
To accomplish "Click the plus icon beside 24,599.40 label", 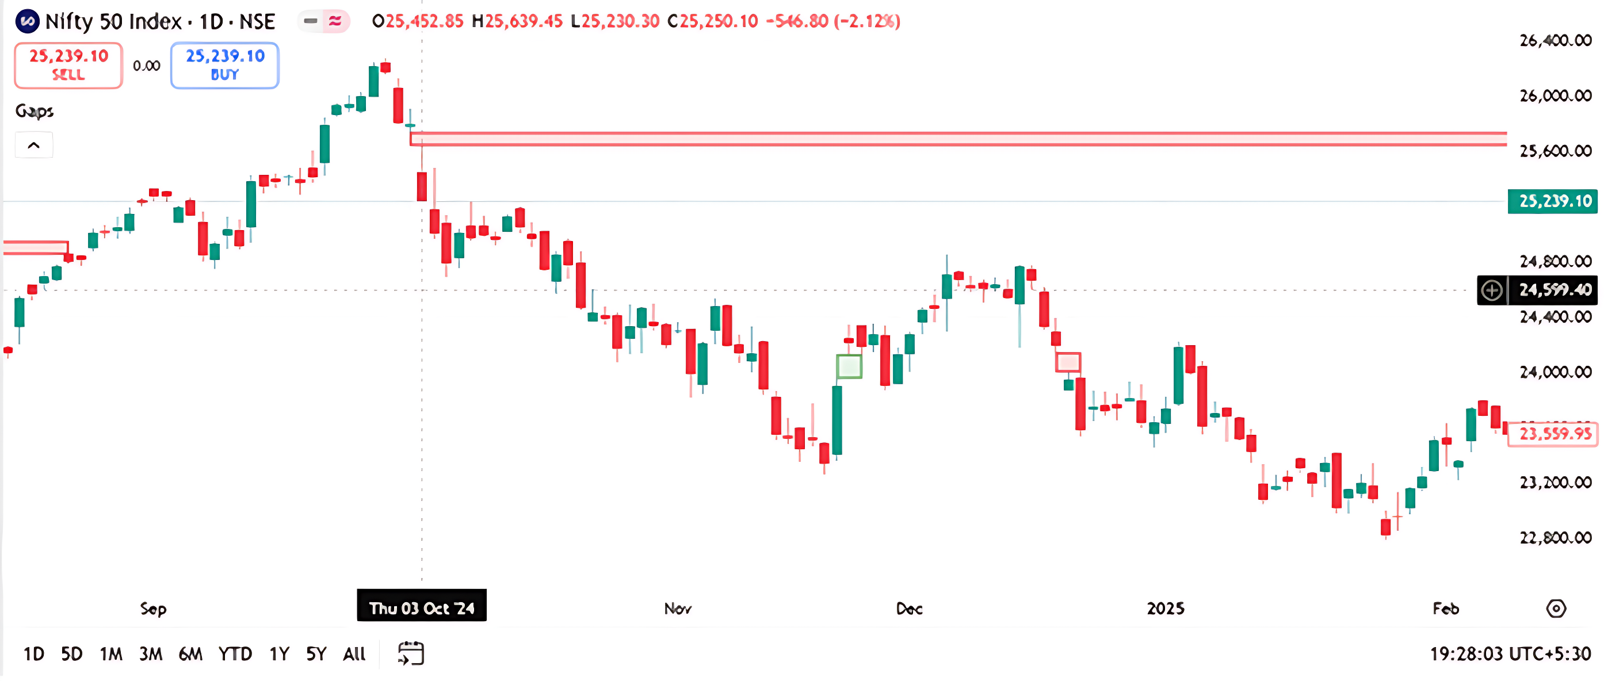I will click(1492, 290).
